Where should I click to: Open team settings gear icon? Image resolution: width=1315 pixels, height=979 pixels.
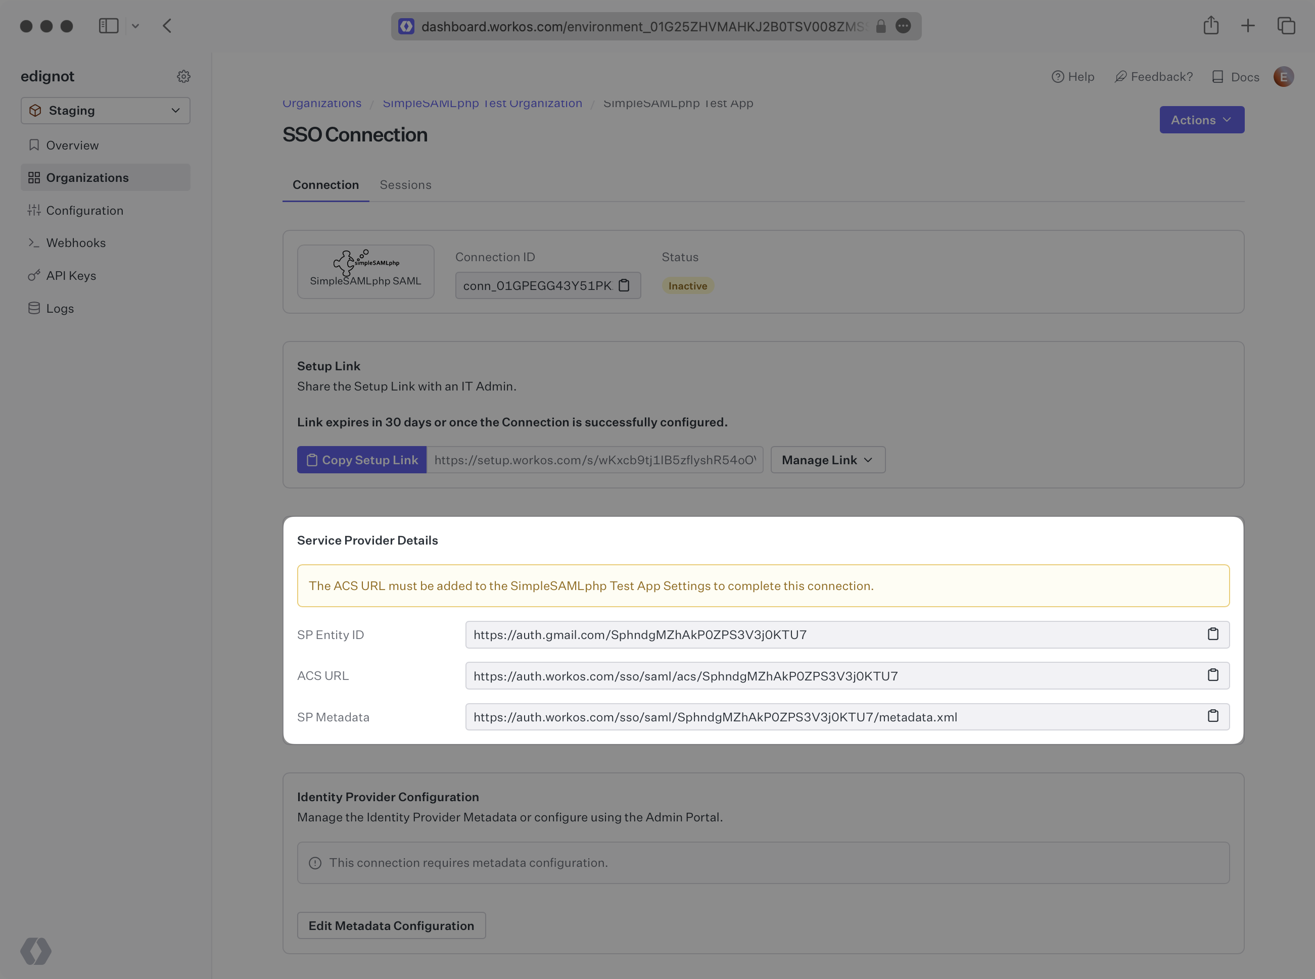point(183,76)
